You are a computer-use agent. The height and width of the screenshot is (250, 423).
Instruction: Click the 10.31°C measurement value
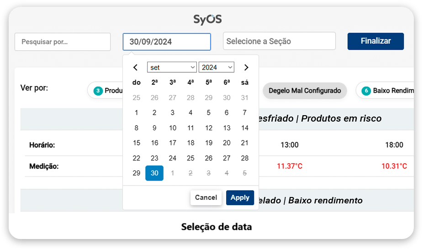(394, 166)
